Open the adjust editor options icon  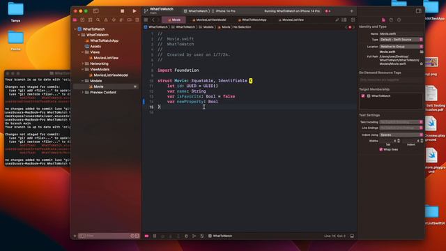click(x=344, y=20)
